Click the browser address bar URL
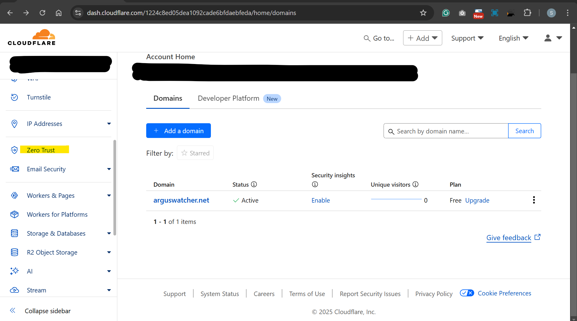The width and height of the screenshot is (577, 321). tap(191, 13)
